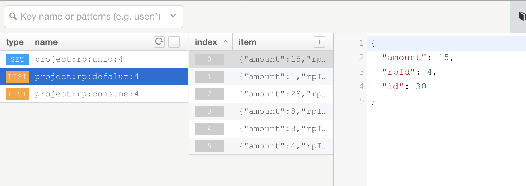Image resolution: width=526 pixels, height=186 pixels.
Task: Add a list item with plus icon
Action: (x=319, y=42)
